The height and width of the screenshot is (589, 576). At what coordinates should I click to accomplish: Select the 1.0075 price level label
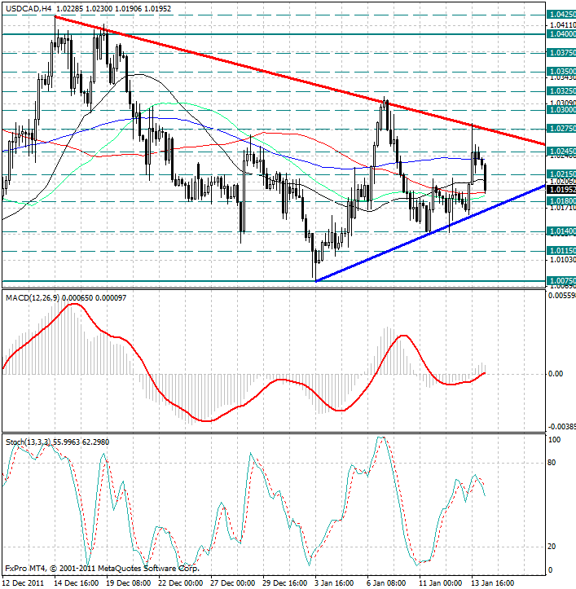[x=561, y=281]
